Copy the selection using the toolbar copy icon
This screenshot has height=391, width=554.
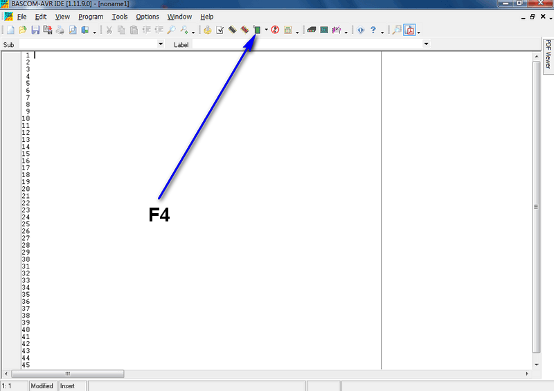coord(122,30)
